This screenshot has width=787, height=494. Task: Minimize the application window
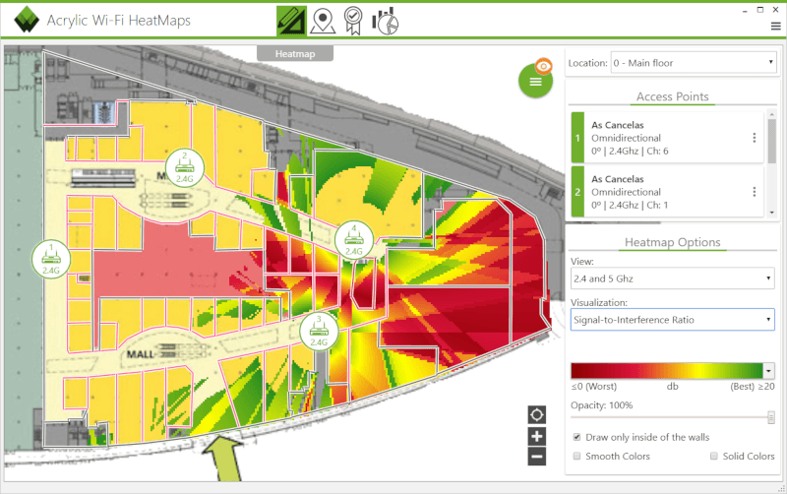tap(745, 10)
